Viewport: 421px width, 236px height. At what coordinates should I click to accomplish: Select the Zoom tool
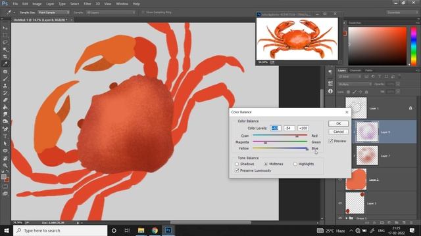coord(5,166)
